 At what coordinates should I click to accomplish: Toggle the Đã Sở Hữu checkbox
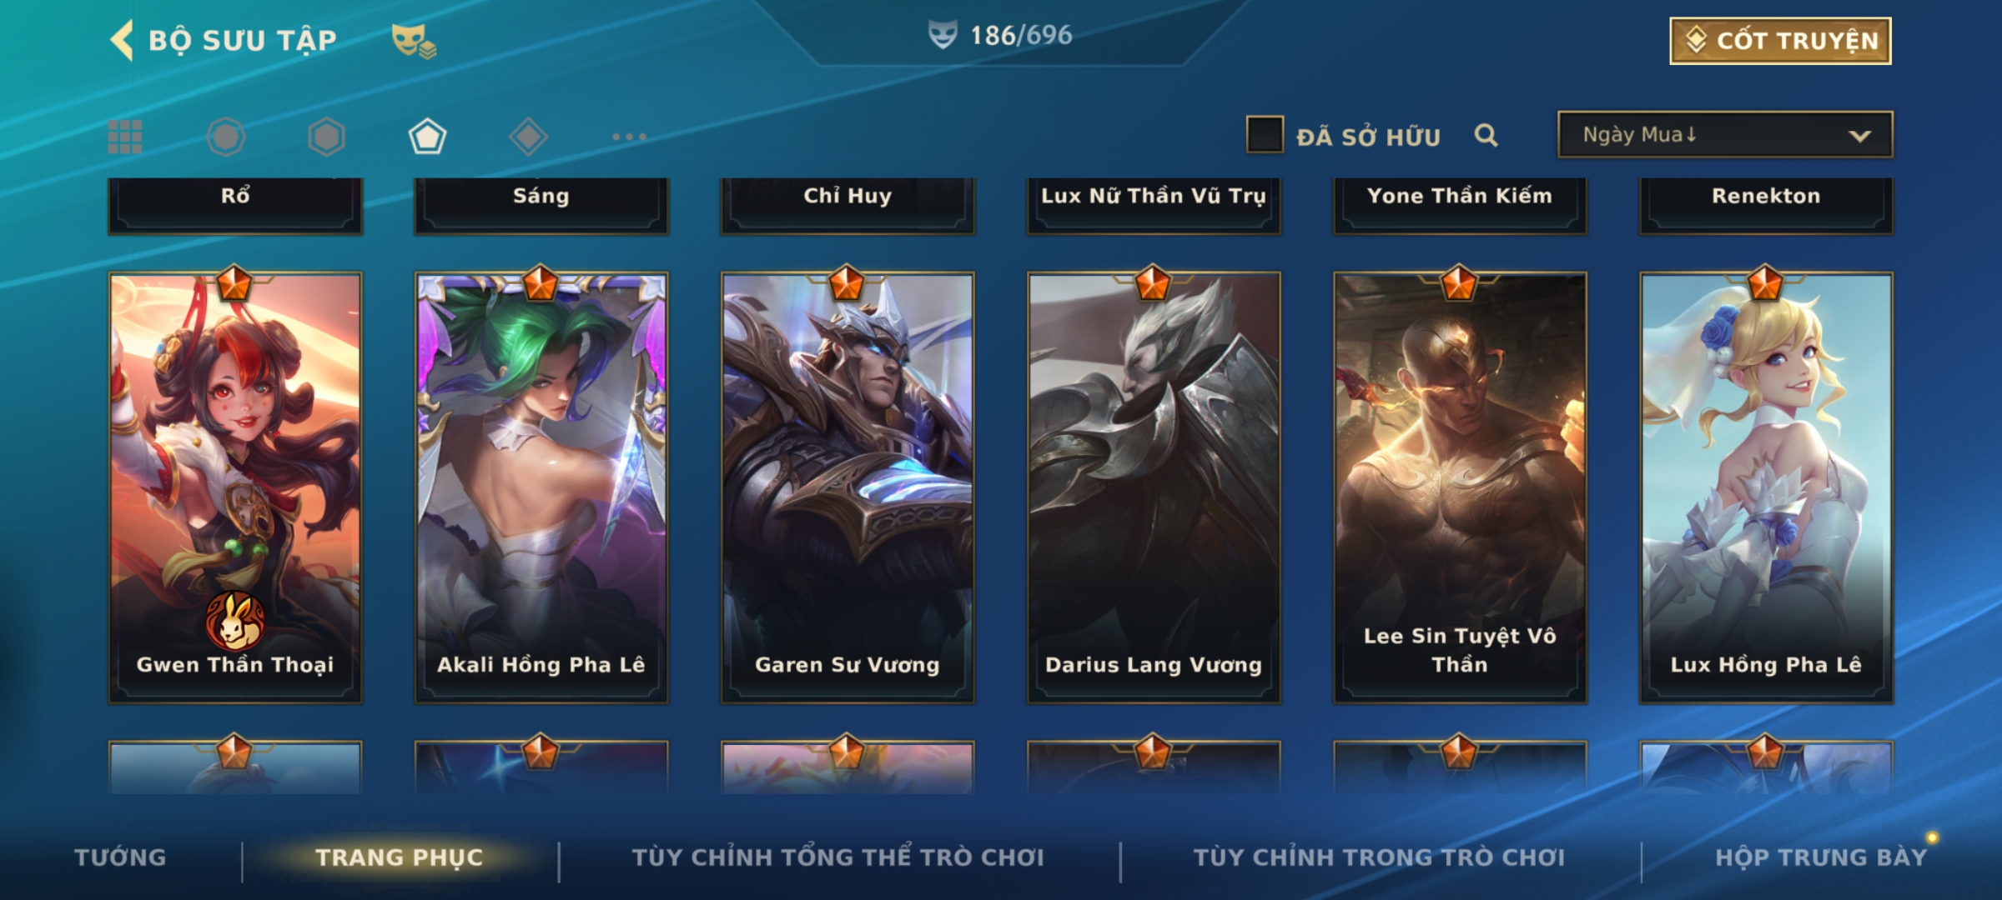coord(1265,134)
